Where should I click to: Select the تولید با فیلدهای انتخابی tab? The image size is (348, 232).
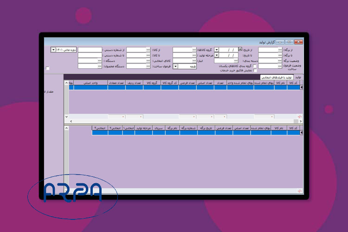277,77
